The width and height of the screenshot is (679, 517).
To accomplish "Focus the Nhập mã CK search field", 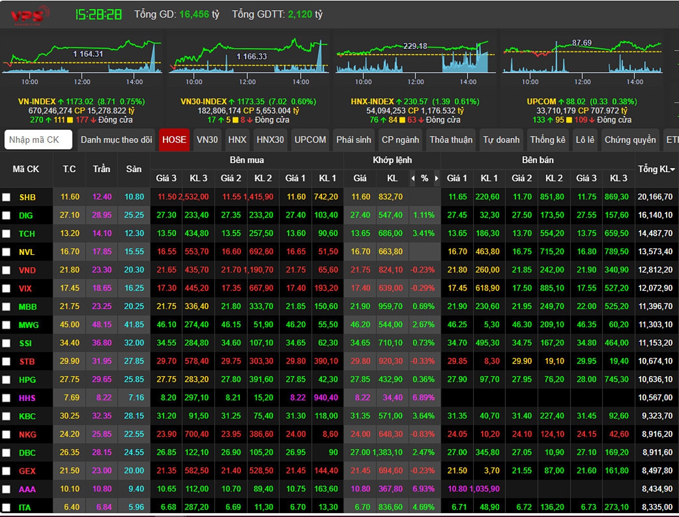I will tap(38, 140).
